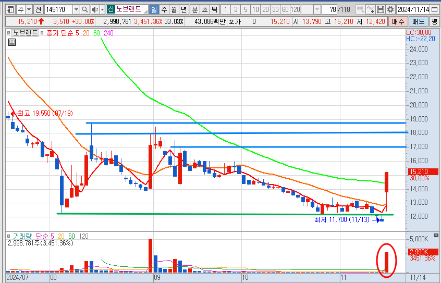Click the red 5 moving average label

coord(77,33)
